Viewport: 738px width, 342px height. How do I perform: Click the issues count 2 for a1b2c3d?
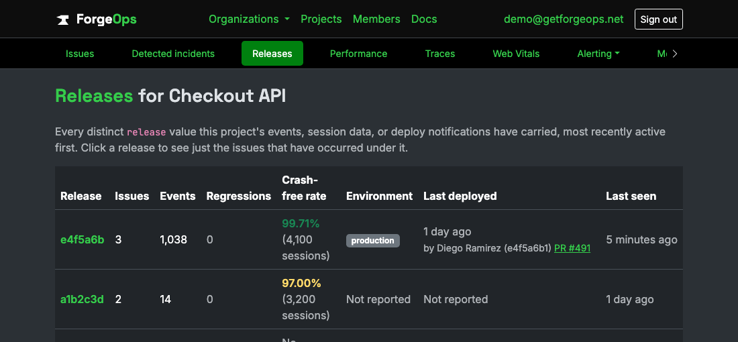[118, 299]
